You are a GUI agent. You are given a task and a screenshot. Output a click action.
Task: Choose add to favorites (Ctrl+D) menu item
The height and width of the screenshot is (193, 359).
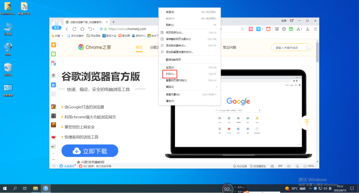tap(190, 45)
